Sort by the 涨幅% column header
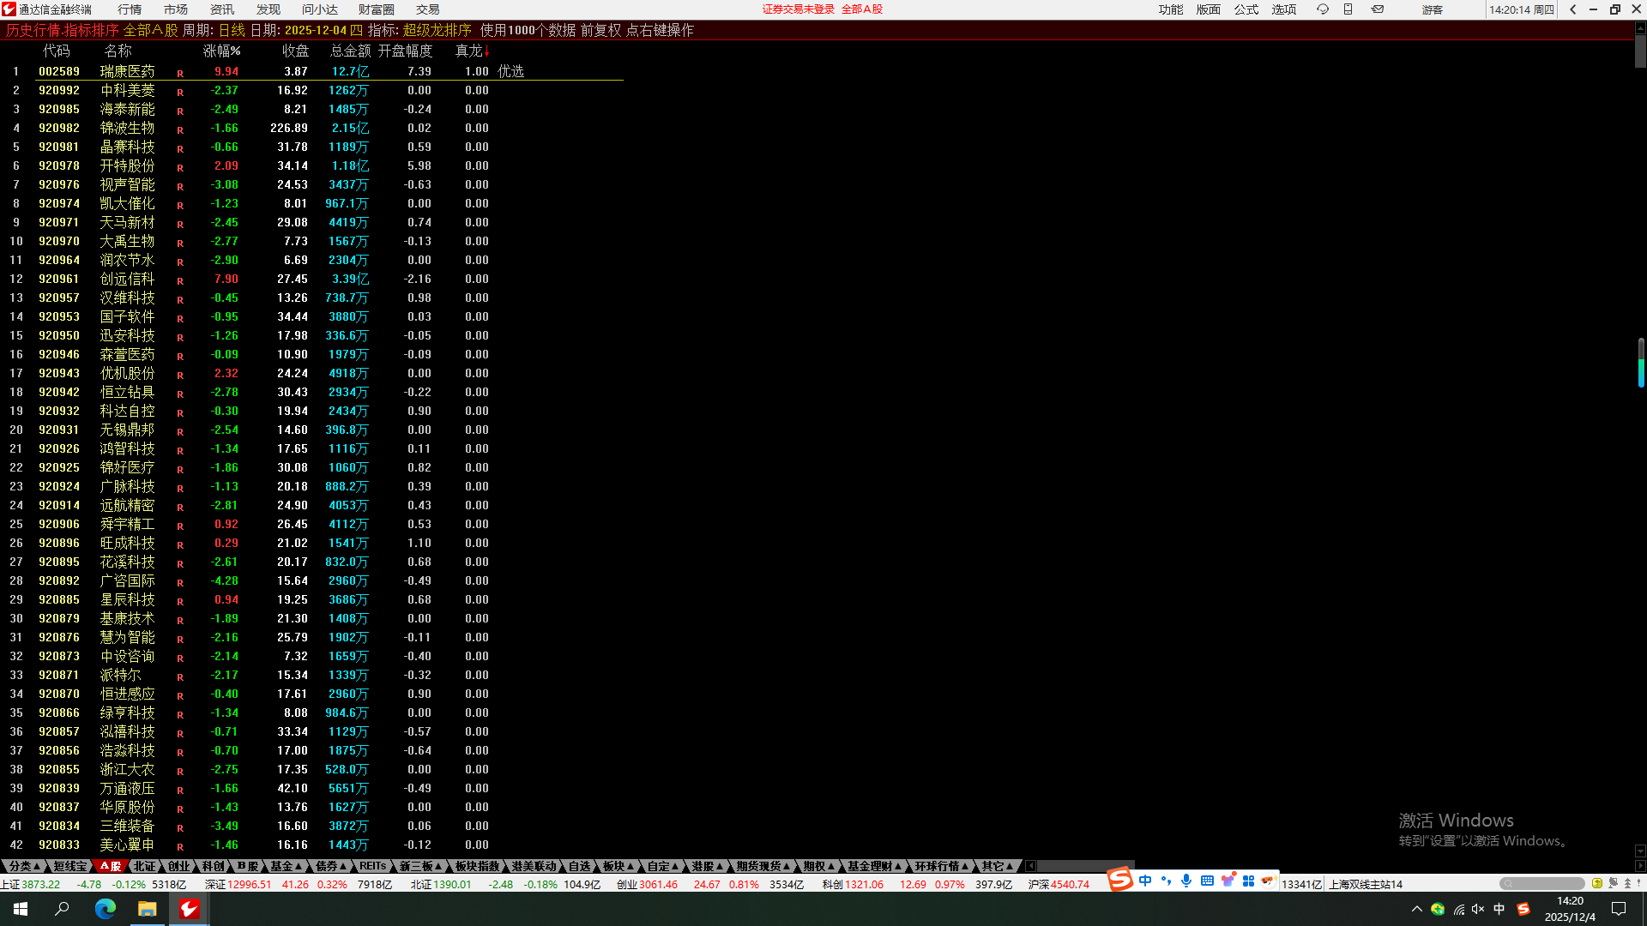 point(221,51)
